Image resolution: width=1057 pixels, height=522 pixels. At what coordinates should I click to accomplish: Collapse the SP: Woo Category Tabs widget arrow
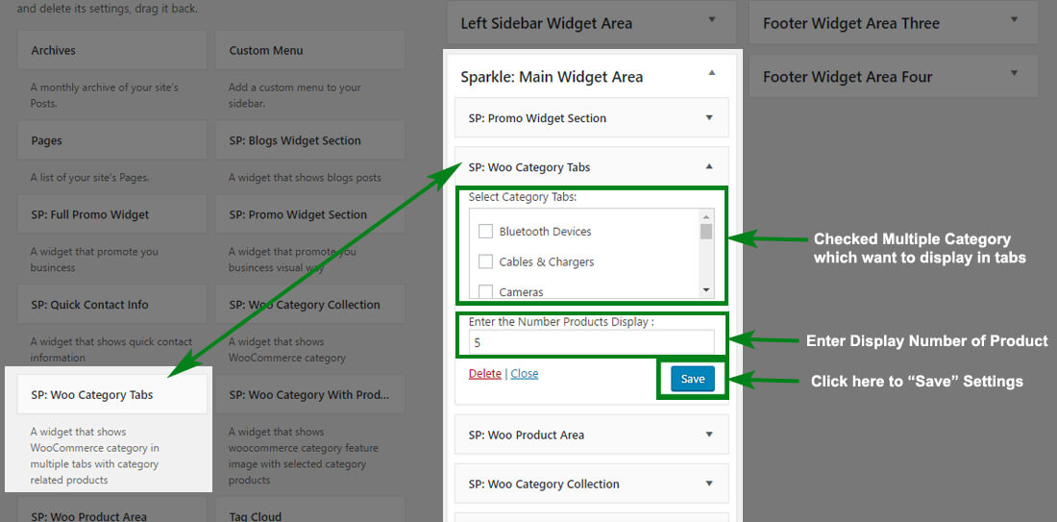[708, 166]
